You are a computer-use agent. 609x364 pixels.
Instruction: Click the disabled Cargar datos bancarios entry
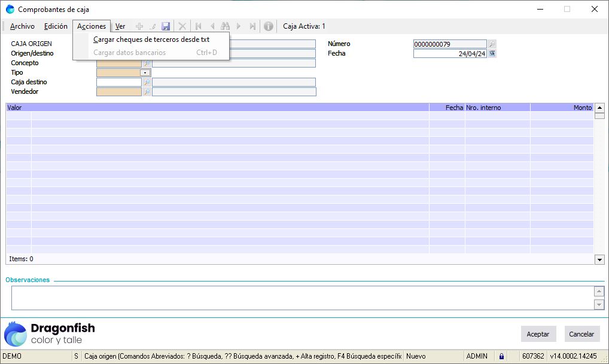(x=151, y=53)
